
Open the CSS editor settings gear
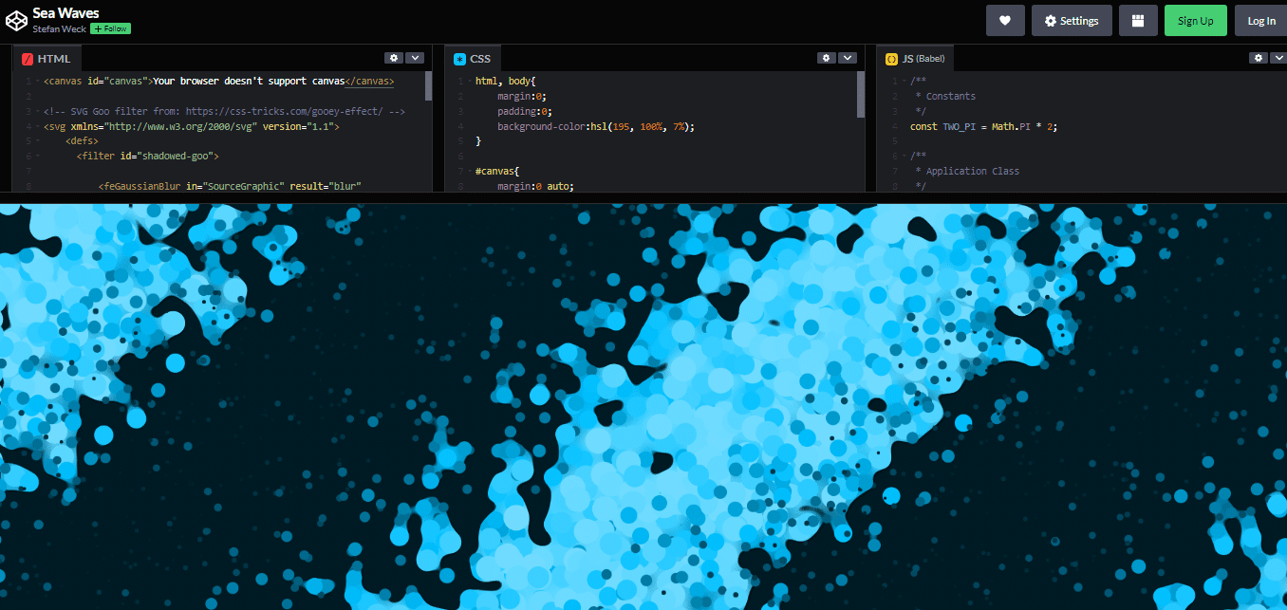click(x=826, y=57)
